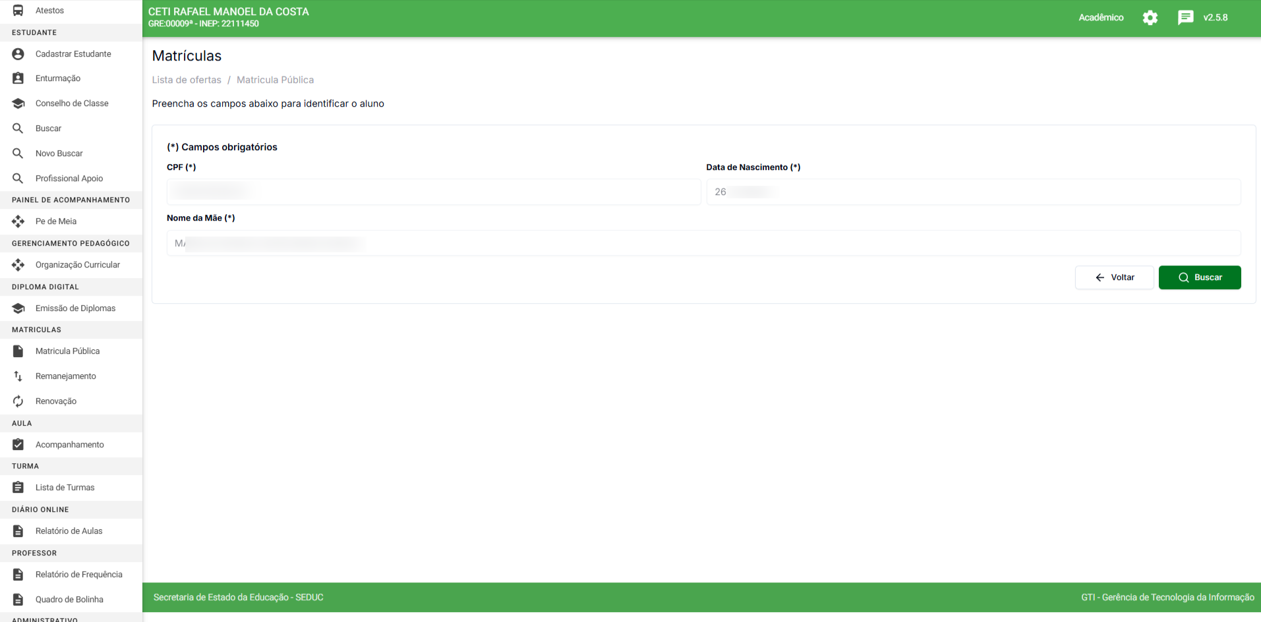Click the Nome da Mãe field
This screenshot has width=1261, height=622.
coord(703,243)
